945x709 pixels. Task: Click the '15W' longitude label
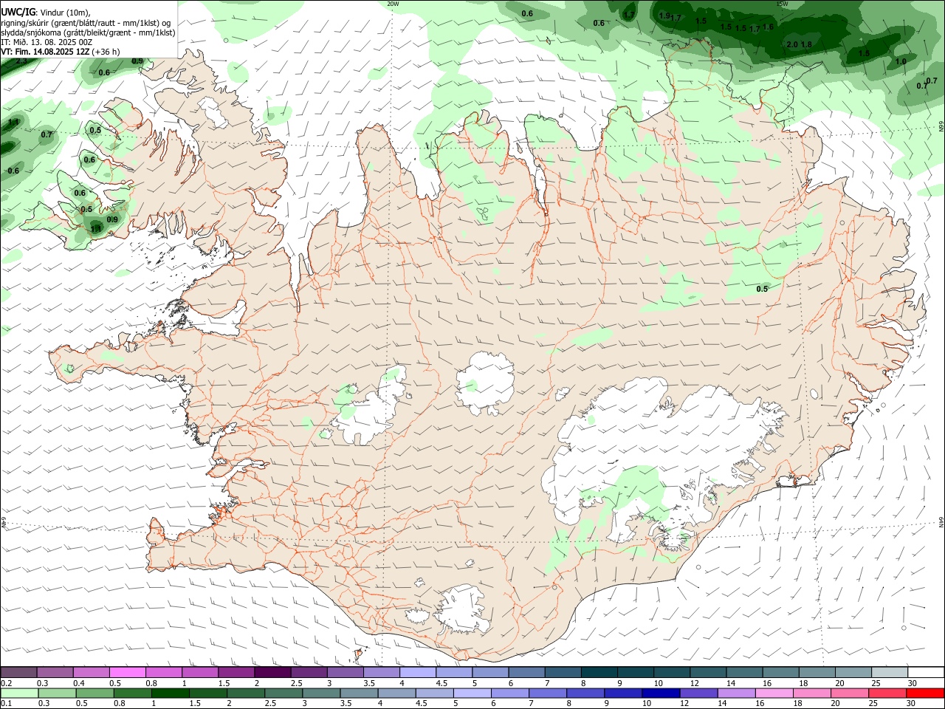tap(782, 4)
